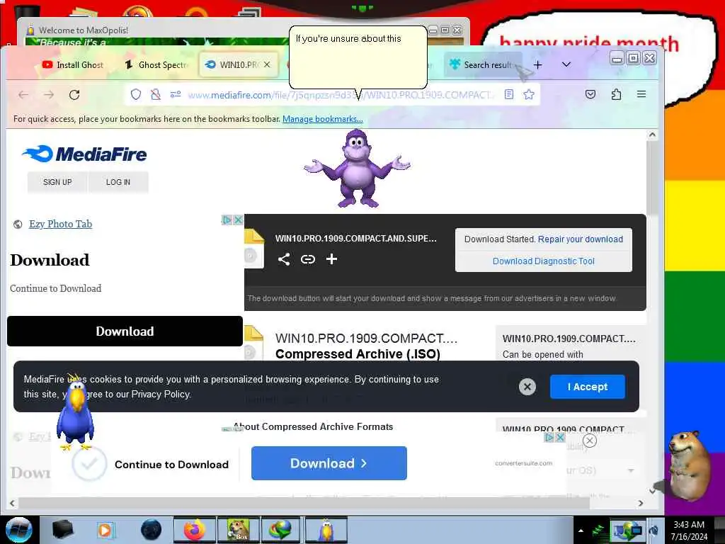The image size is (725, 544).
Task: Open the Repair your download link
Action: (581, 239)
